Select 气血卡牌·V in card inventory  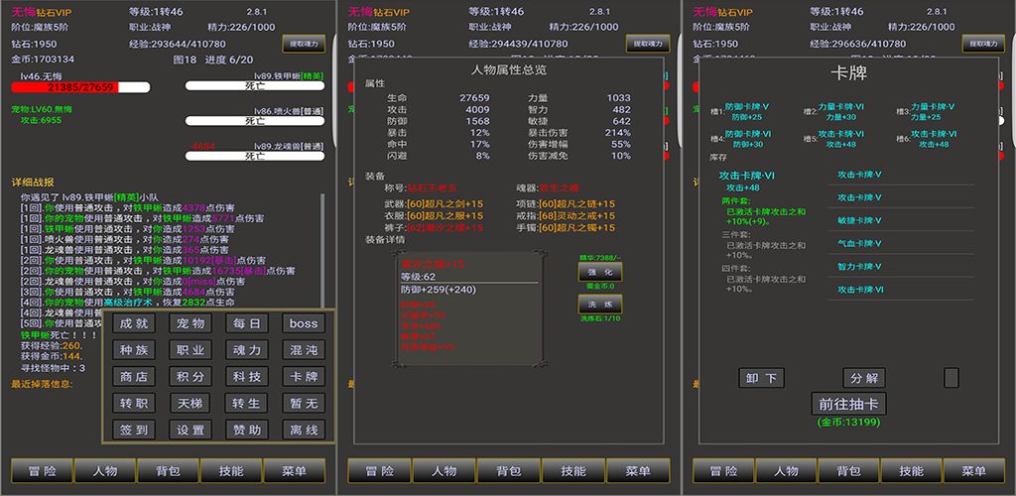pos(859,243)
